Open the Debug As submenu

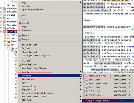50,76
